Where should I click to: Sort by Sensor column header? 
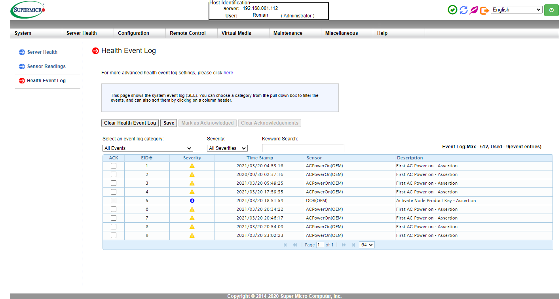point(350,158)
